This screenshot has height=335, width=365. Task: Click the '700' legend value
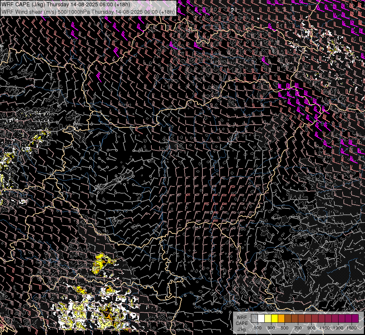click(x=298, y=328)
